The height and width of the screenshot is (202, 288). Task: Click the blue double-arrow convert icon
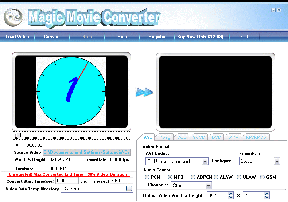point(144,92)
